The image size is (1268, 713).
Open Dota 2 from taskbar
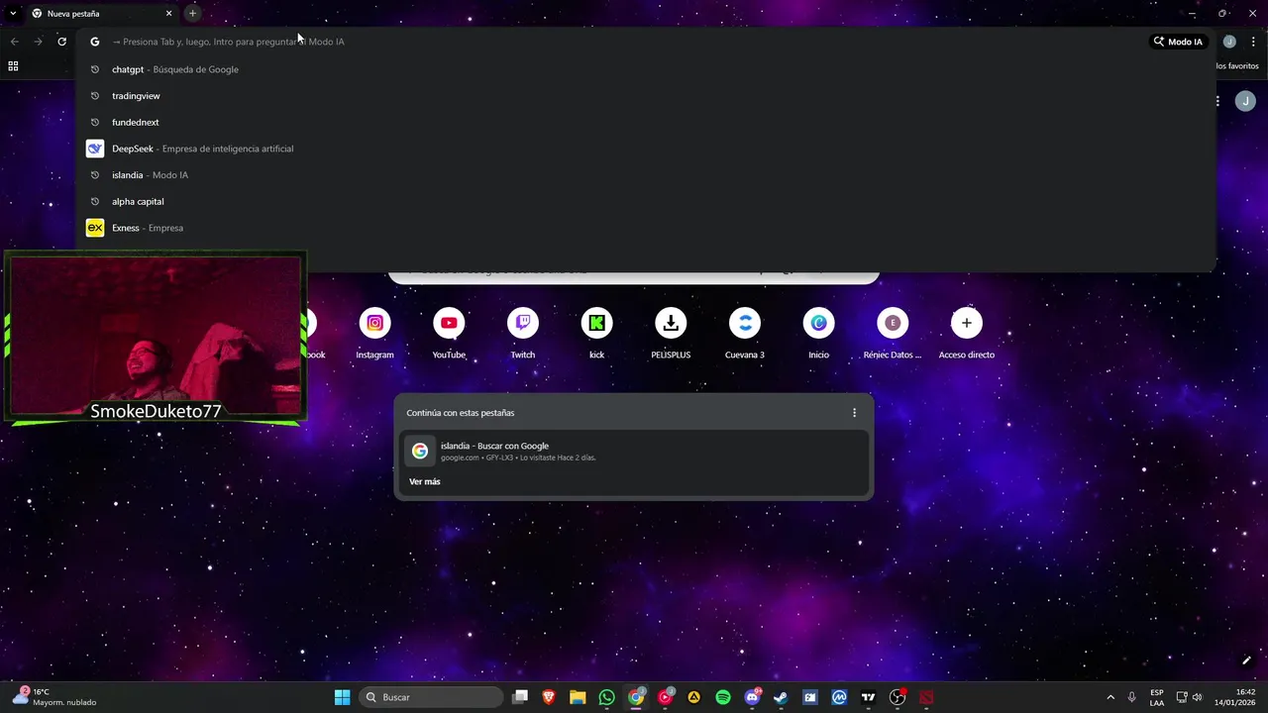tap(926, 697)
